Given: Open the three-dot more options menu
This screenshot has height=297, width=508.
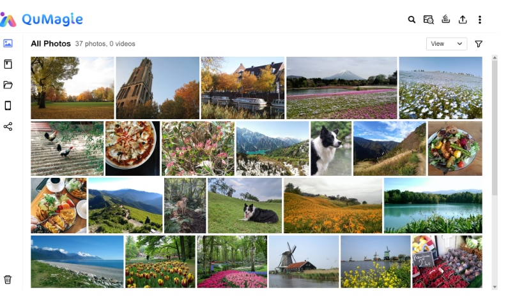Looking at the screenshot, I should [480, 20].
